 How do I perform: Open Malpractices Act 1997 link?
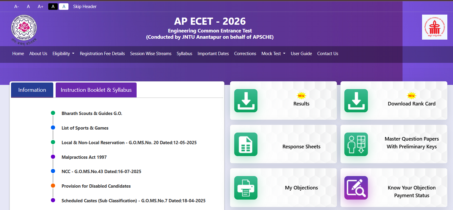point(84,157)
